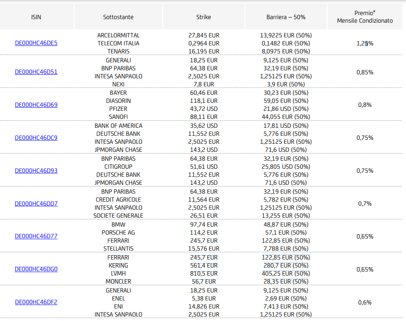Select barrier value 3,9 EUR (50%)

tap(286, 84)
